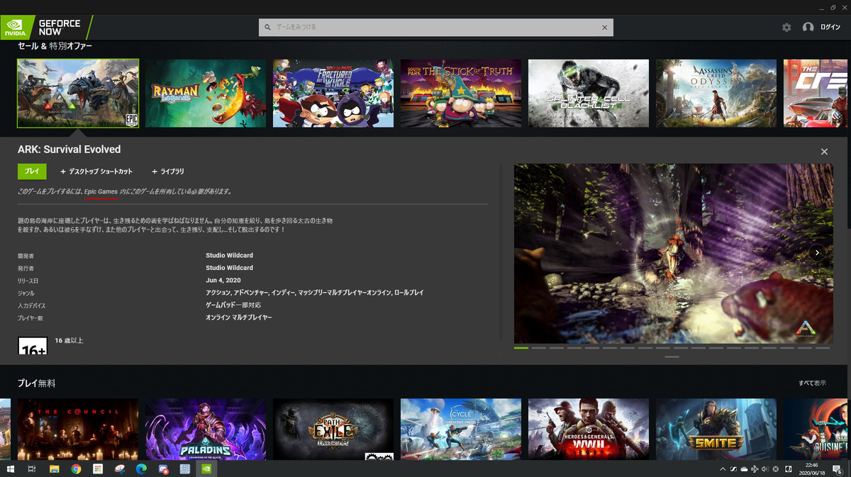Click すべて表示 to show all free games
851x477 pixels.
(812, 383)
